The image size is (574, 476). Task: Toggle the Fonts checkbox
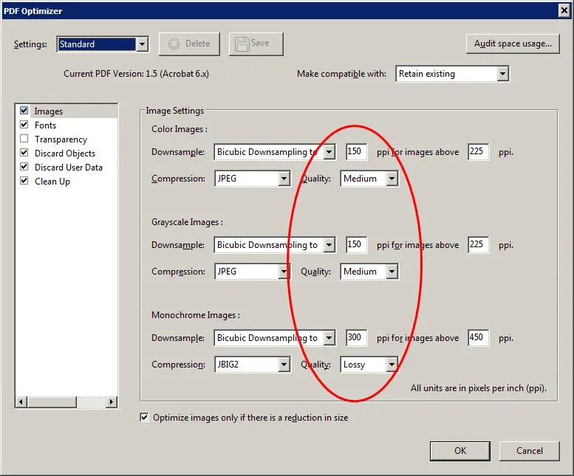click(24, 125)
